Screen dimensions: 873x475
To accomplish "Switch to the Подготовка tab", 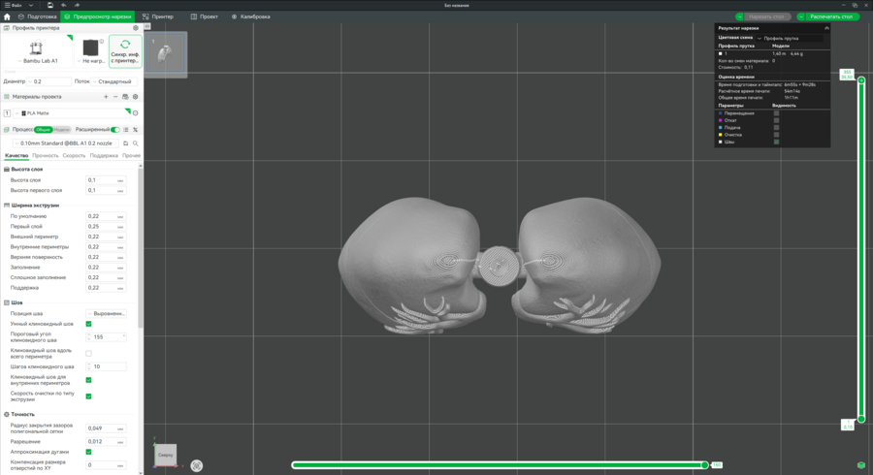I will (x=37, y=16).
